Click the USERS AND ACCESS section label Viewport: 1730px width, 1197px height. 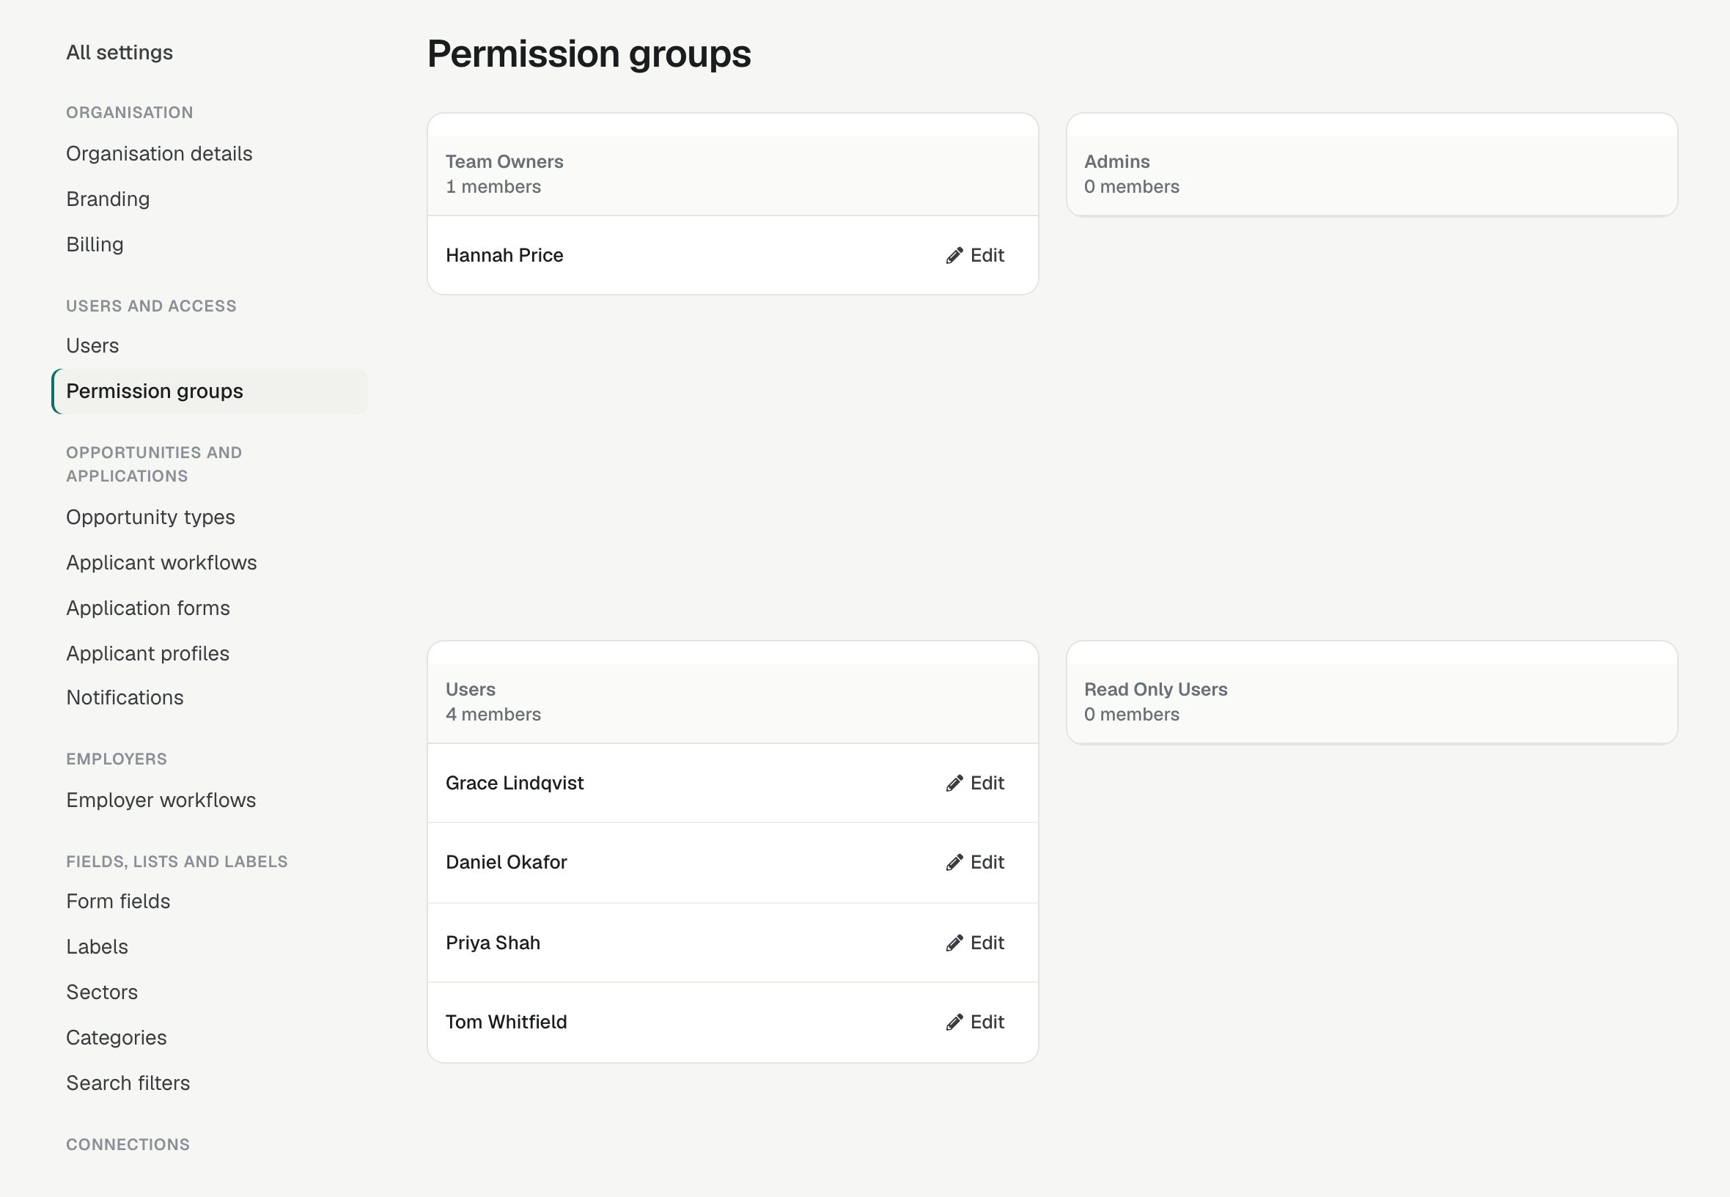pyautogui.click(x=151, y=306)
